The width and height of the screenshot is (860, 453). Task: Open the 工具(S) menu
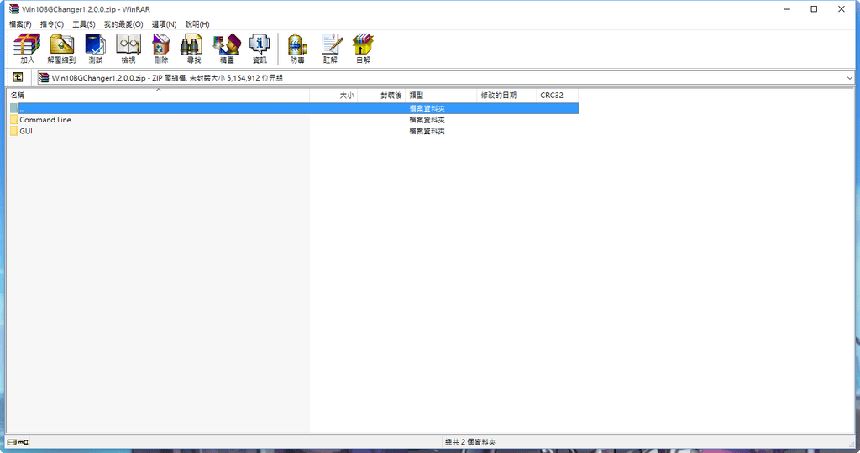coord(83,24)
